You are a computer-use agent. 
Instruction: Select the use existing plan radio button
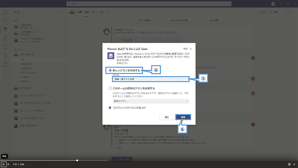coord(110,88)
